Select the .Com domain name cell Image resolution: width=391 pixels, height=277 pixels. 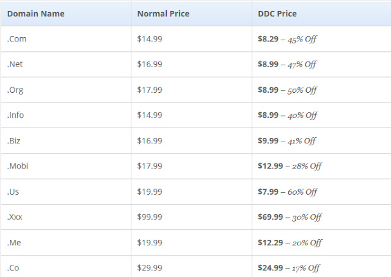coord(66,39)
